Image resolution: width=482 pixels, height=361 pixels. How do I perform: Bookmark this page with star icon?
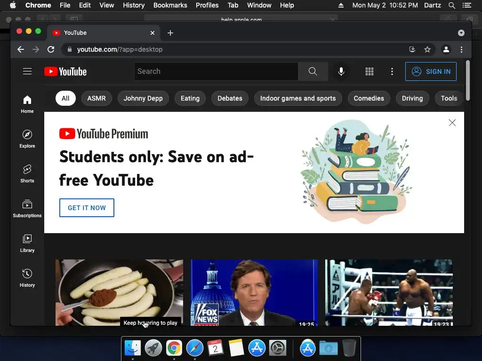(427, 49)
